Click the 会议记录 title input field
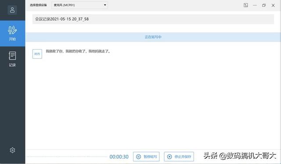The width and height of the screenshot is (281, 164). pos(153,19)
